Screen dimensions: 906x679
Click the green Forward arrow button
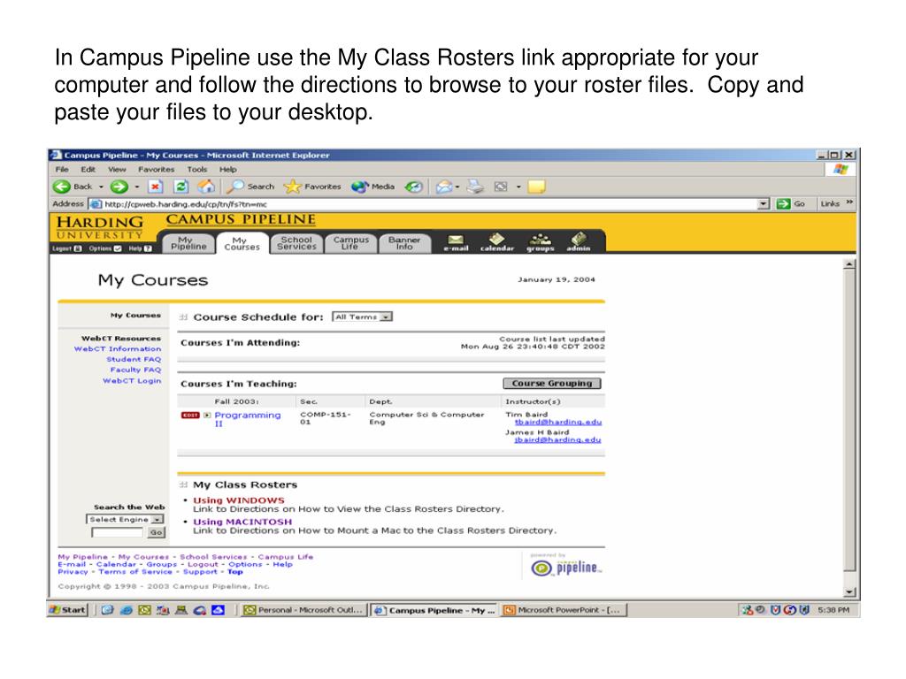tap(119, 187)
